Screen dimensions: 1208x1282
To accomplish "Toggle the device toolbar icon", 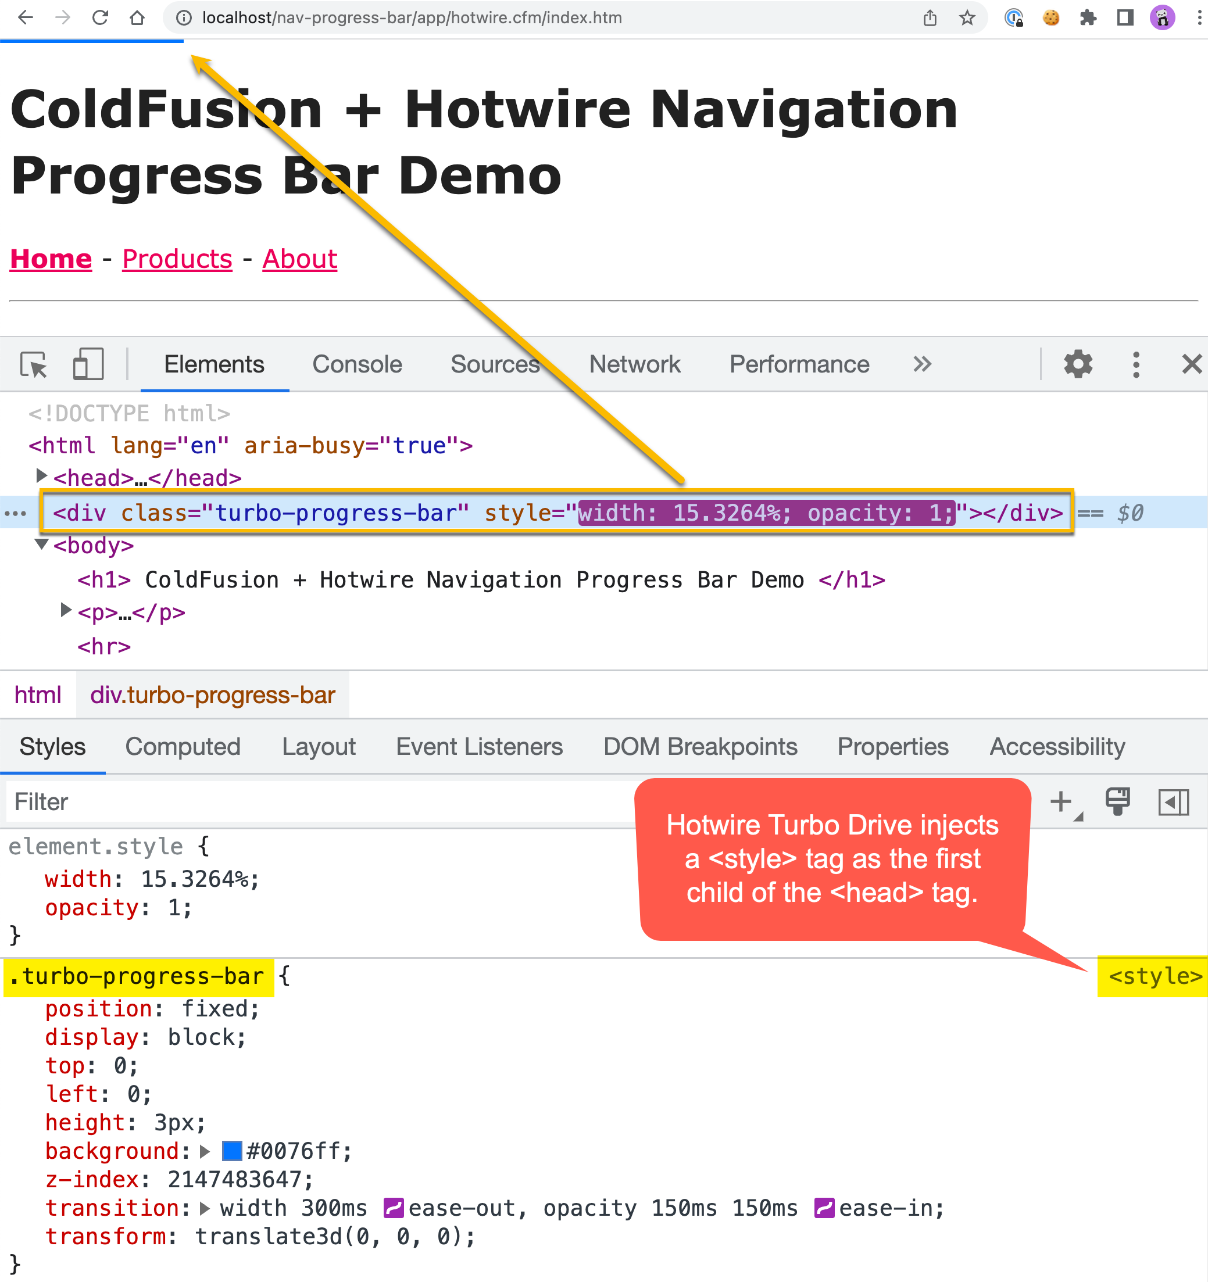I will (x=88, y=364).
